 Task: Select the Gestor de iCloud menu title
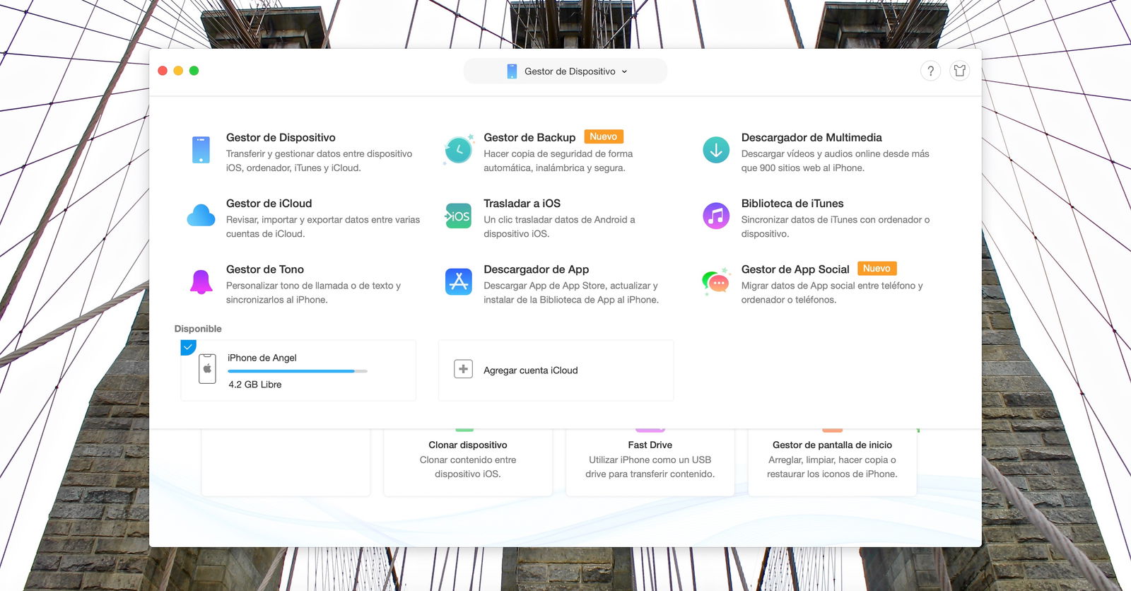(269, 204)
